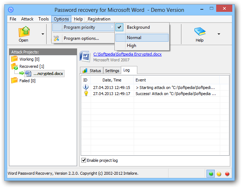Screen dimensions: 242x188
Task: Switch to the Status tab
Action: point(92,71)
